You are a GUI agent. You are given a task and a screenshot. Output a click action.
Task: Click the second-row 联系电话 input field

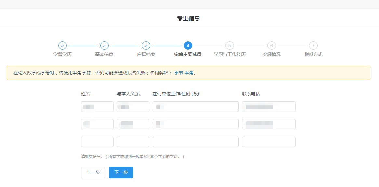click(x=269, y=124)
